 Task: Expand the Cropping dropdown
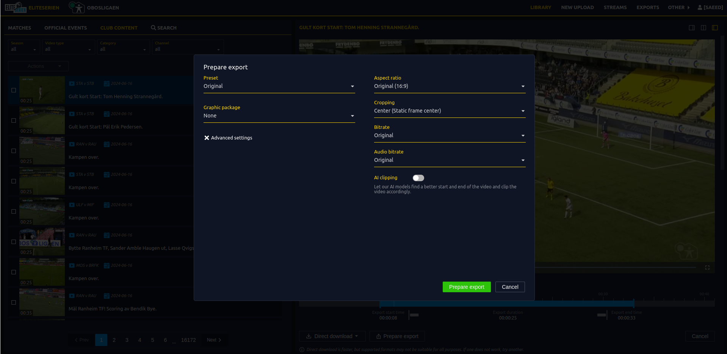(450, 111)
